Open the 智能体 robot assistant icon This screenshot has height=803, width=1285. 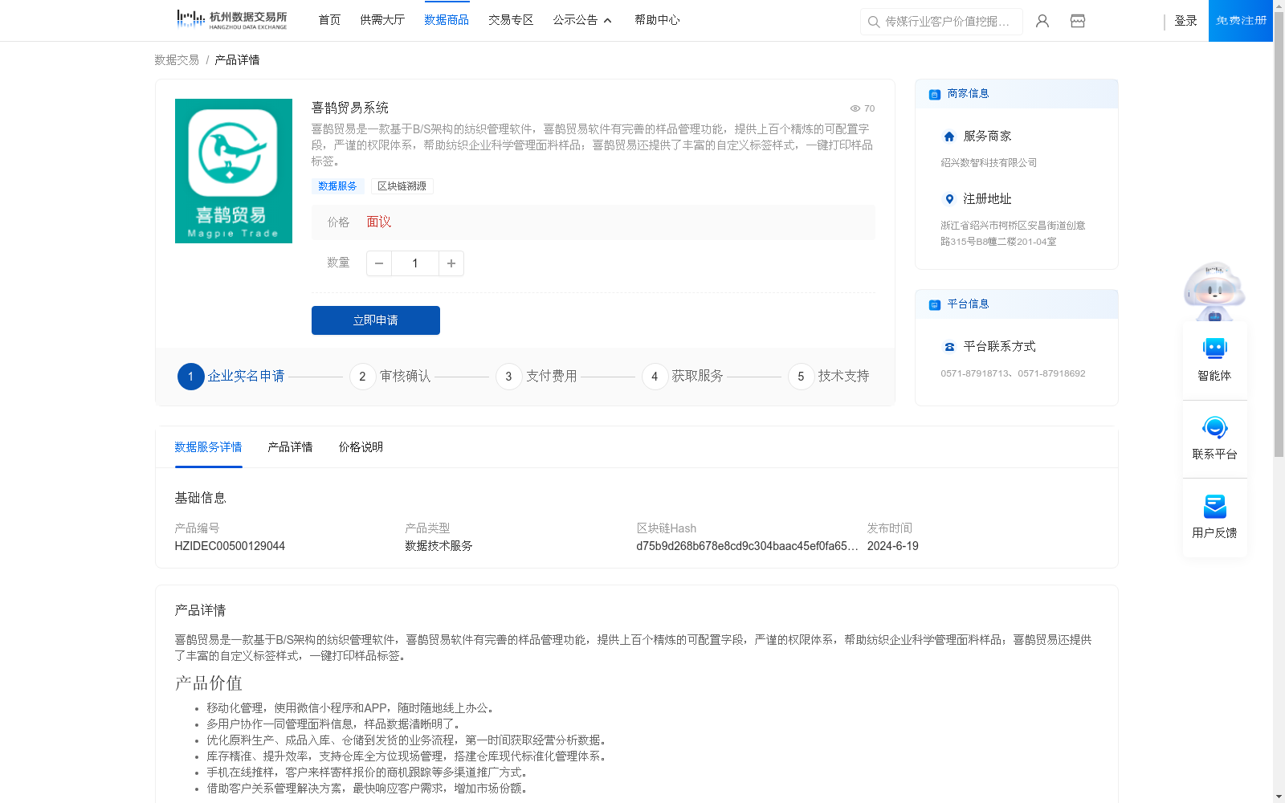(x=1214, y=349)
